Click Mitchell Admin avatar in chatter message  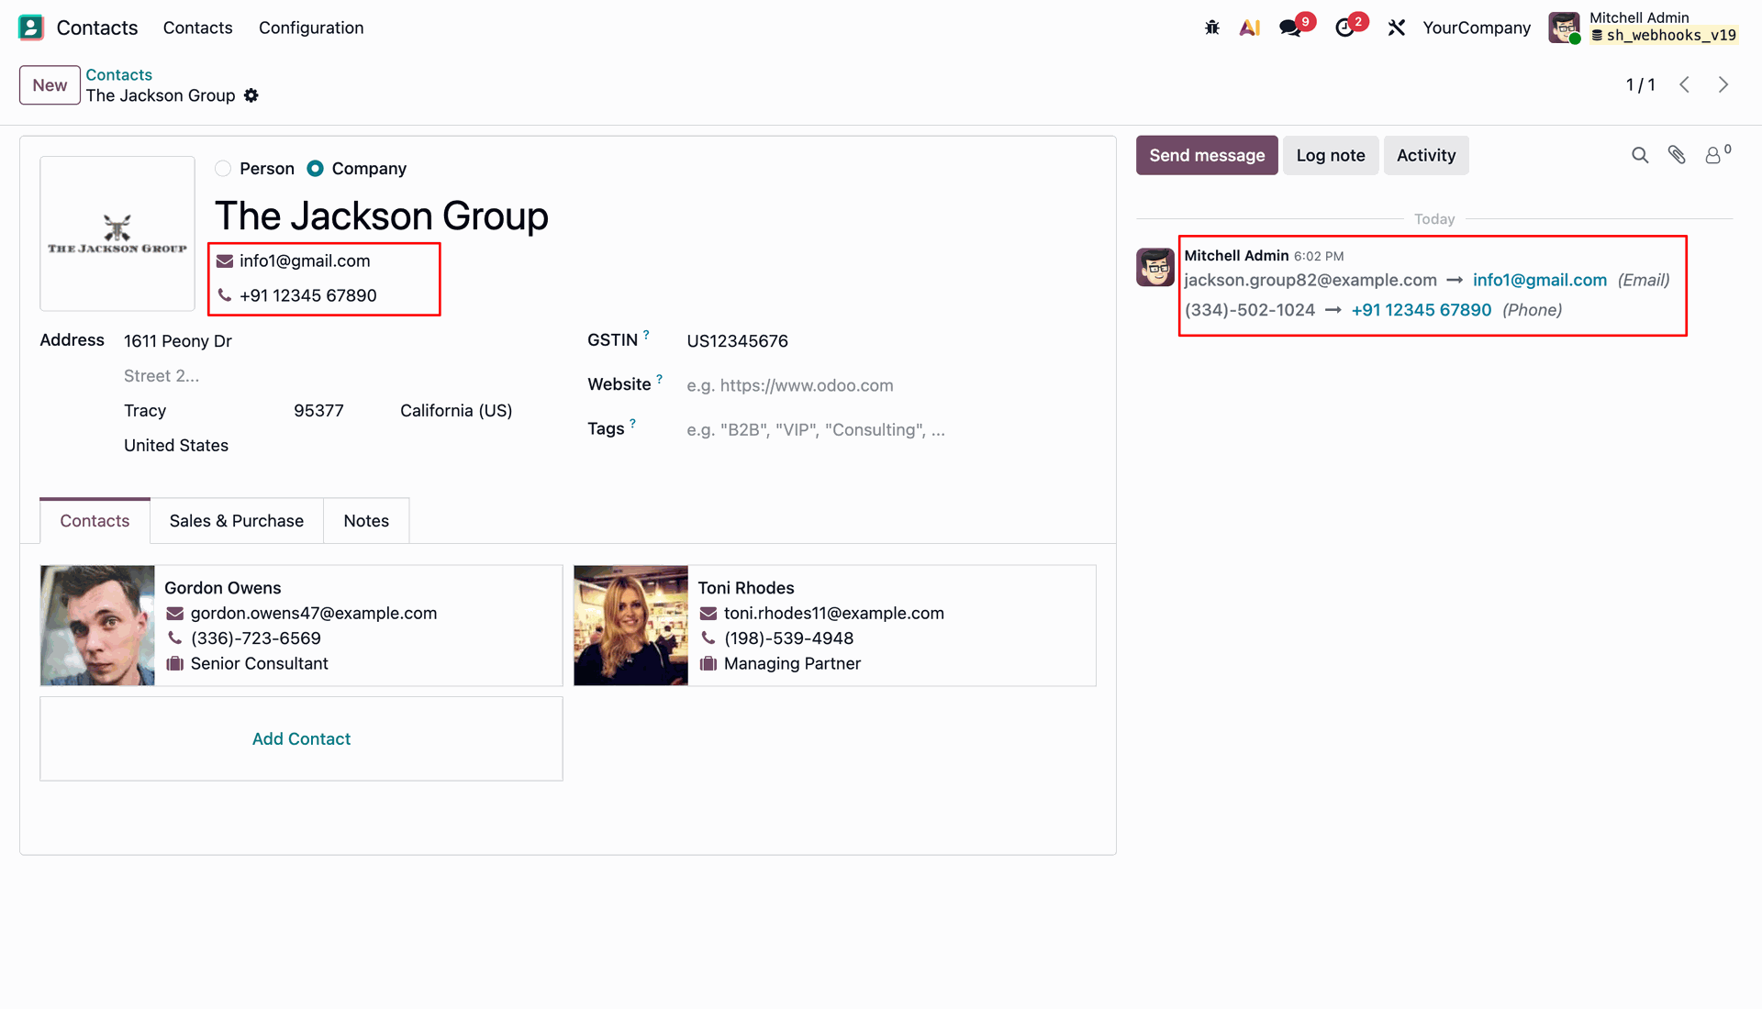pyautogui.click(x=1155, y=267)
